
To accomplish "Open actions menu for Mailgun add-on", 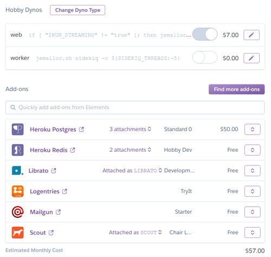I will (x=253, y=212).
